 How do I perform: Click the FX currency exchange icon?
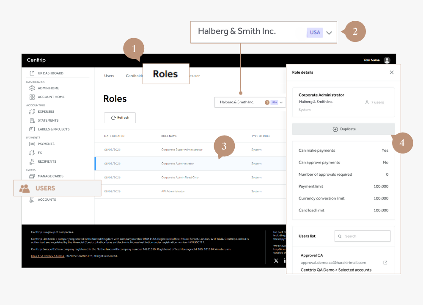tap(32, 152)
